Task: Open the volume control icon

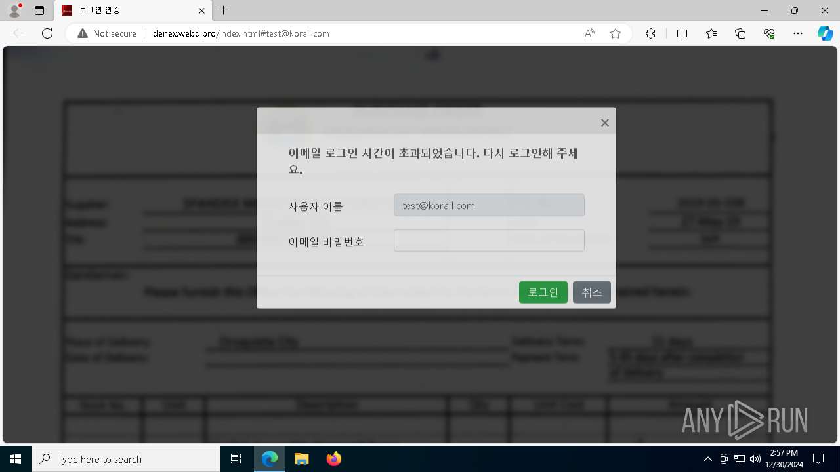Action: 755,459
